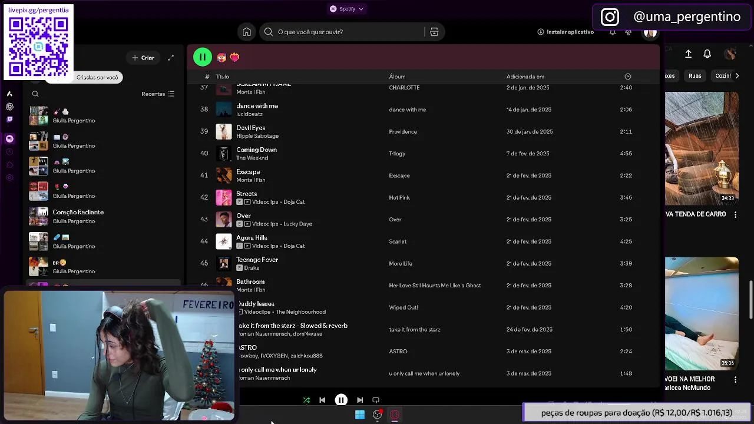This screenshot has height=424, width=754.
Task: Click the search magnifier in top bar
Action: click(x=269, y=32)
